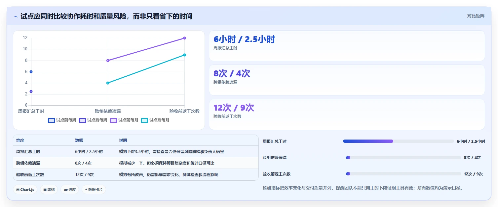The width and height of the screenshot is (498, 207).
Task: Click the 跨组依赖遗漏 progress bar
Action: pyautogui.click(x=403, y=158)
